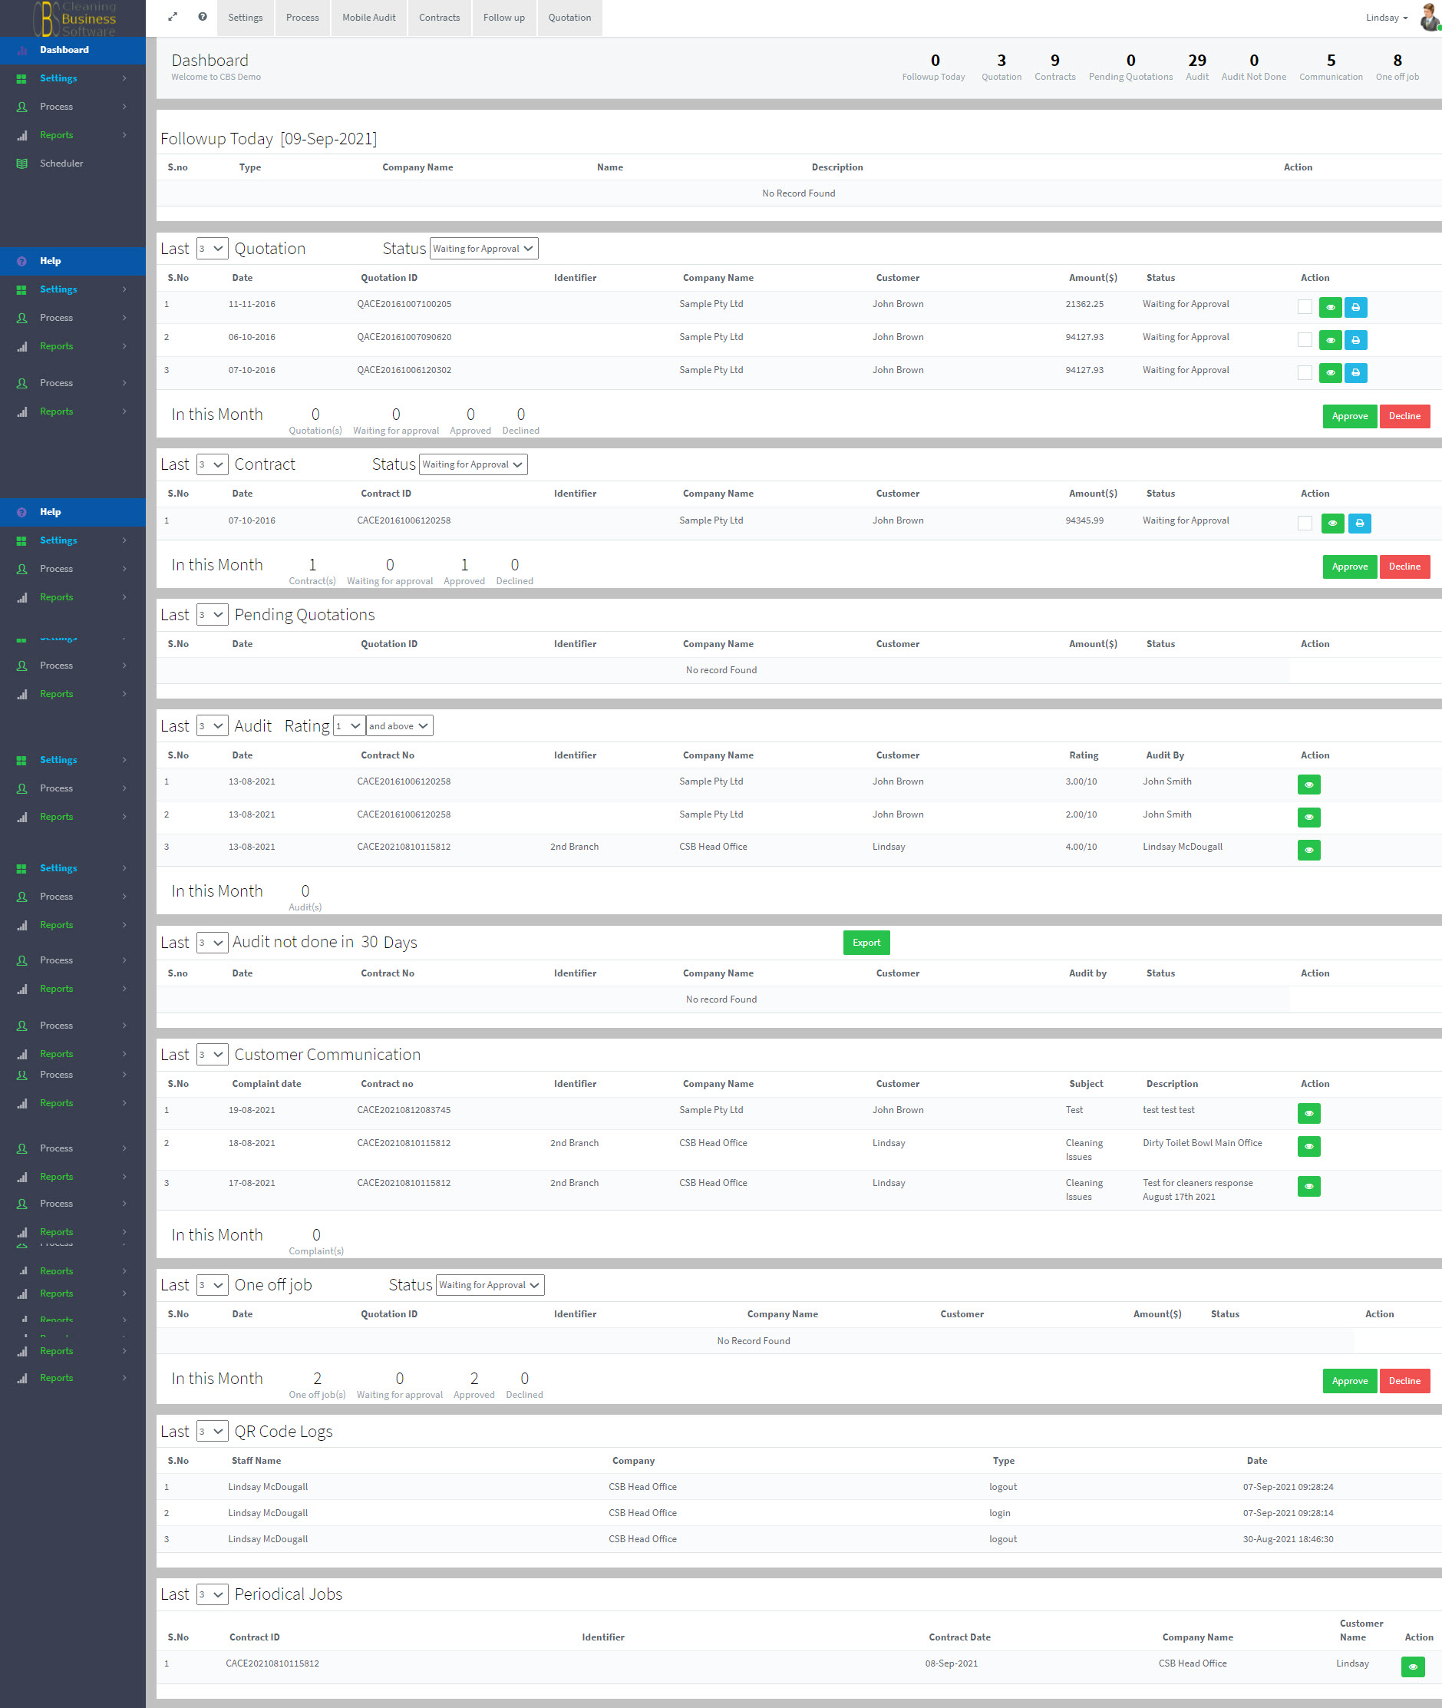
Task: View the periodical job for CSB Head Office
Action: (x=1414, y=1666)
